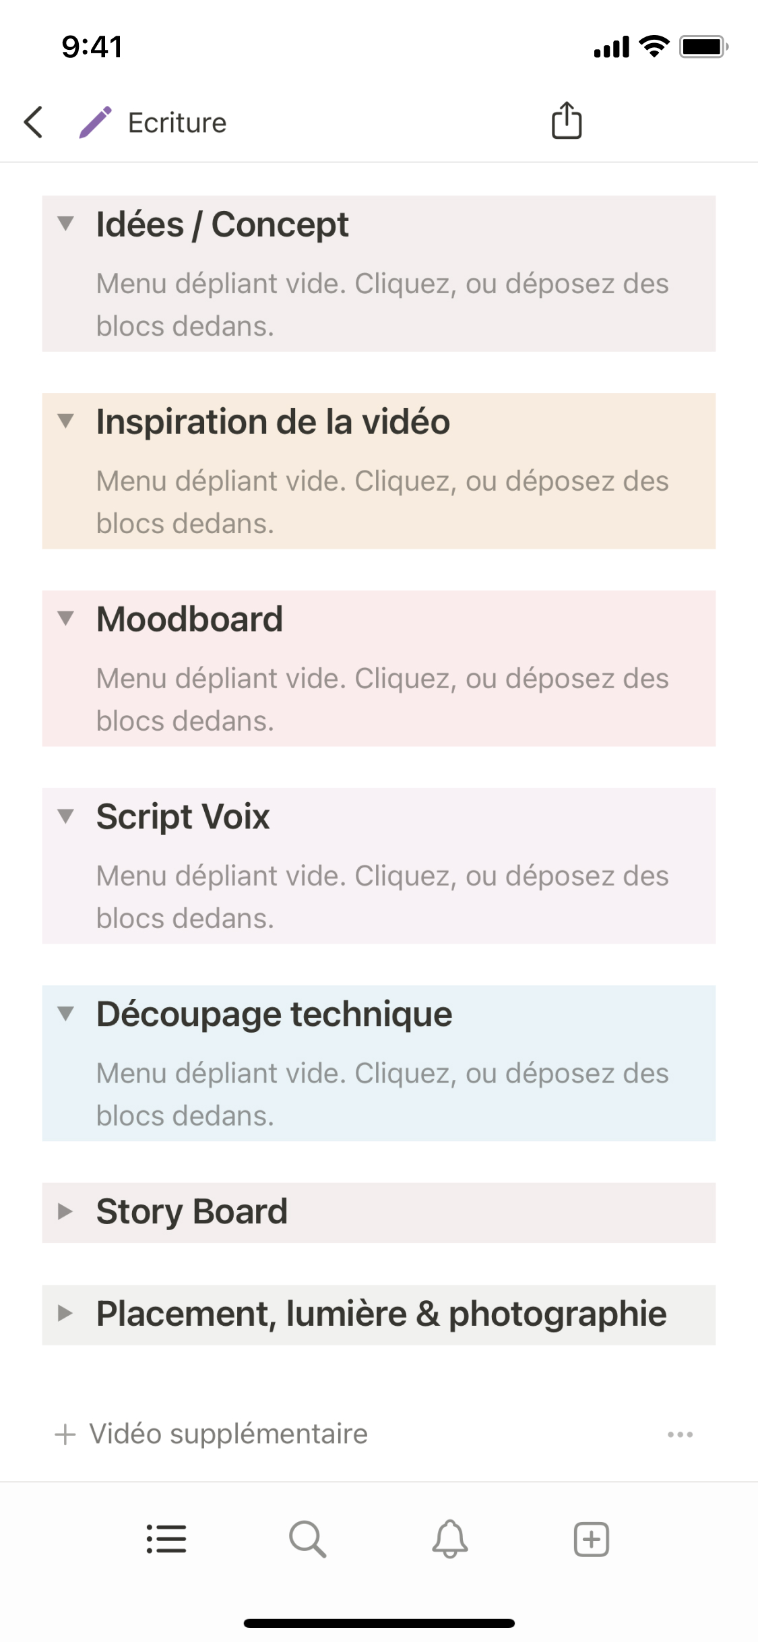
Task: Open the share sheet icon
Action: pos(566,121)
